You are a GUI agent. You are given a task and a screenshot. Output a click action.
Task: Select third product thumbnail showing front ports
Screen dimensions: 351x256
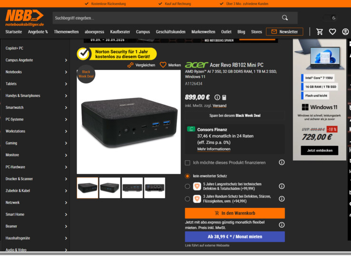point(132,188)
